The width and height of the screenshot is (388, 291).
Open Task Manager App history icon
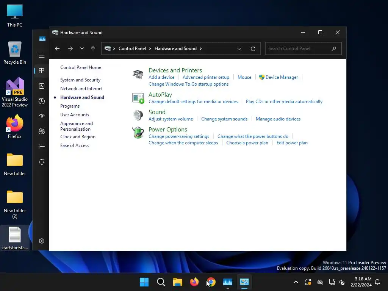tap(42, 101)
